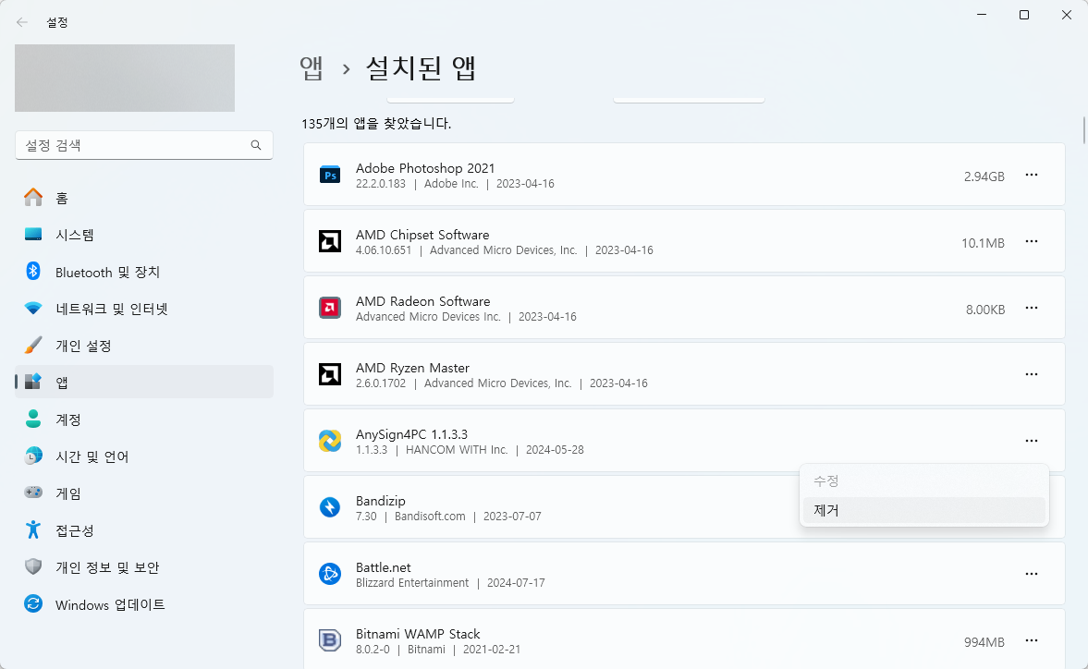Click the AnySign4PC 1.1.3.3 title
Viewport: 1088px width, 669px height.
pyautogui.click(x=411, y=434)
